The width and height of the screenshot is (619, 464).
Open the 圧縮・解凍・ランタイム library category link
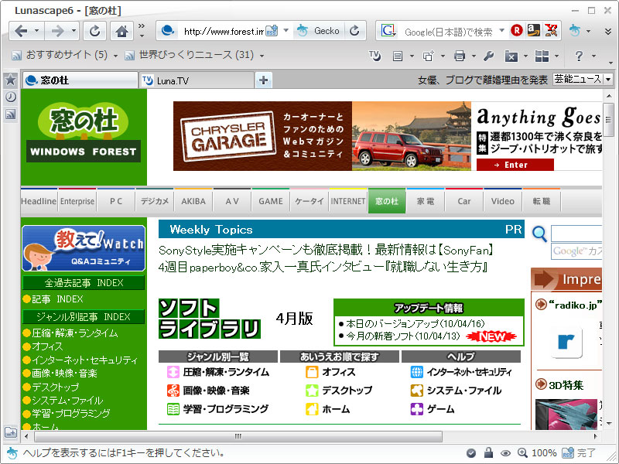(226, 372)
